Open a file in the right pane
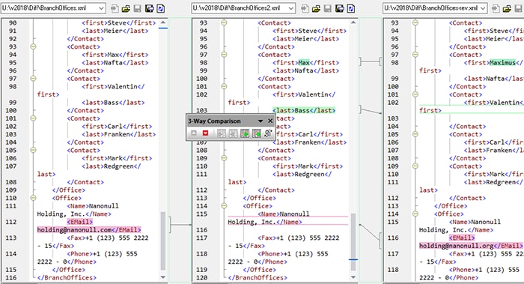 (x=507, y=9)
